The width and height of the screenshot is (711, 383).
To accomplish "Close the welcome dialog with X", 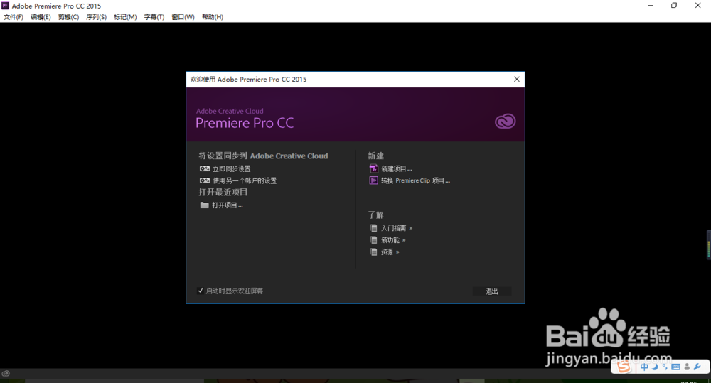I will point(516,80).
